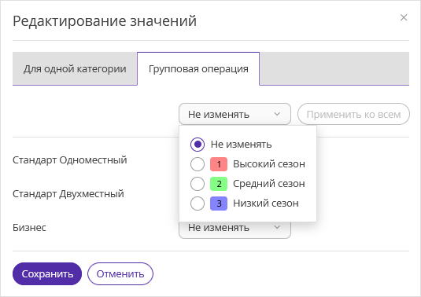This screenshot has width=421, height=297.
Task: Open the top Не изменять dropdown
Action: pos(235,114)
